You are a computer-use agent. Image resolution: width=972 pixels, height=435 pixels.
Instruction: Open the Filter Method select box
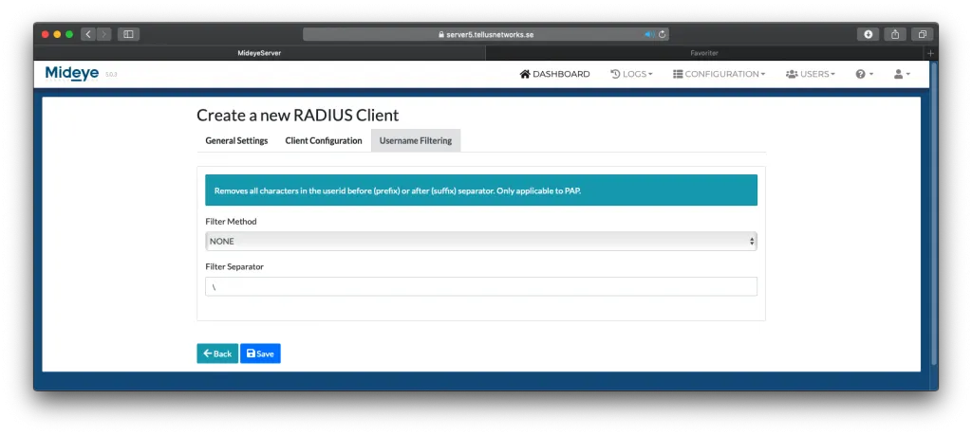(481, 242)
